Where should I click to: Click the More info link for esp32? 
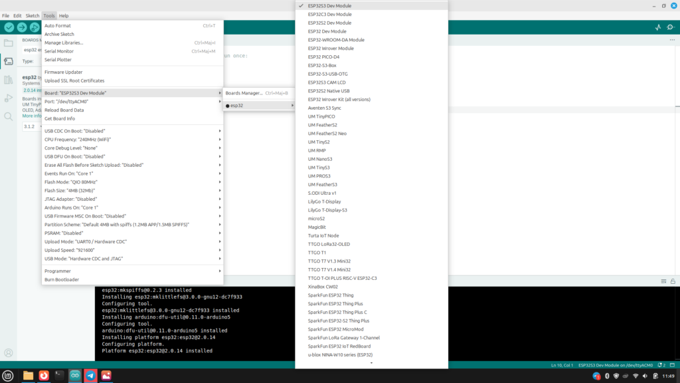32,116
